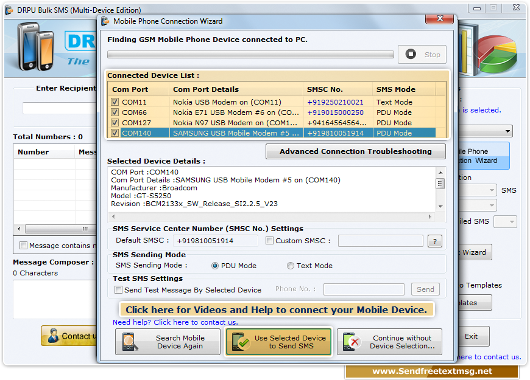This screenshot has height=380, width=530.
Task: Uncheck the COM140 device checkbox
Action: tap(115, 133)
